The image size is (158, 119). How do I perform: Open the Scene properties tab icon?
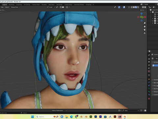[149, 68]
